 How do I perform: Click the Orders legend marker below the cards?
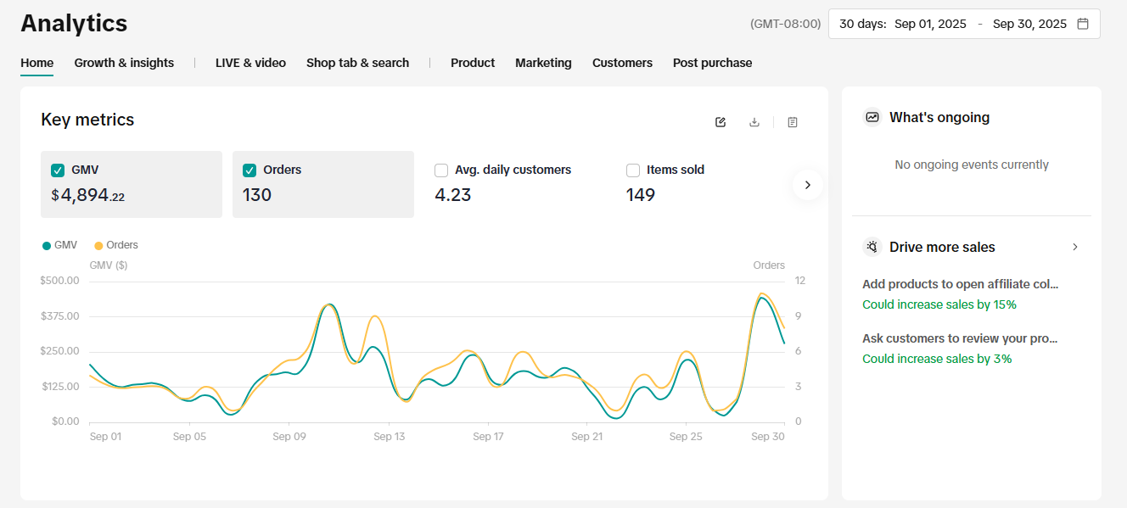coord(100,244)
